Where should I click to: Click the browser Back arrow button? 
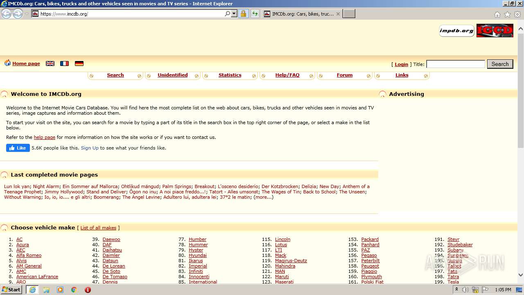[6, 14]
